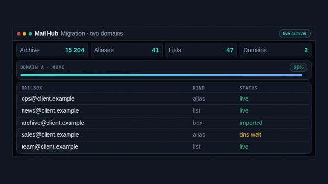Select the Lists 47 stat card

coord(201,50)
